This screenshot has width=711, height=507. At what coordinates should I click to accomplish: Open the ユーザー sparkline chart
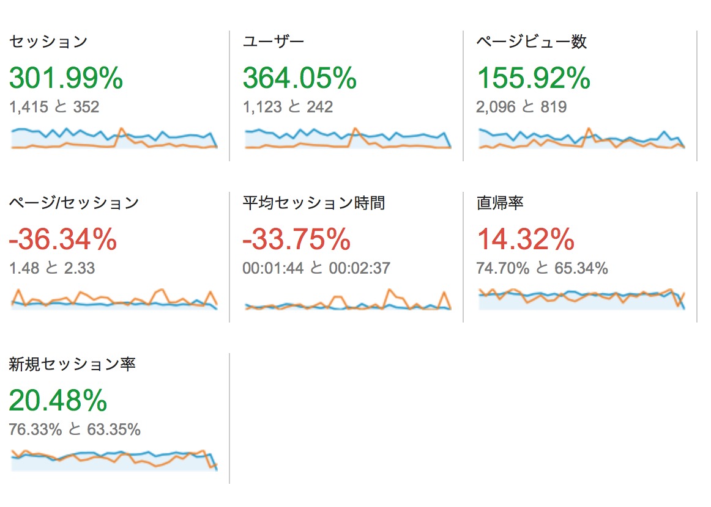pos(348,138)
